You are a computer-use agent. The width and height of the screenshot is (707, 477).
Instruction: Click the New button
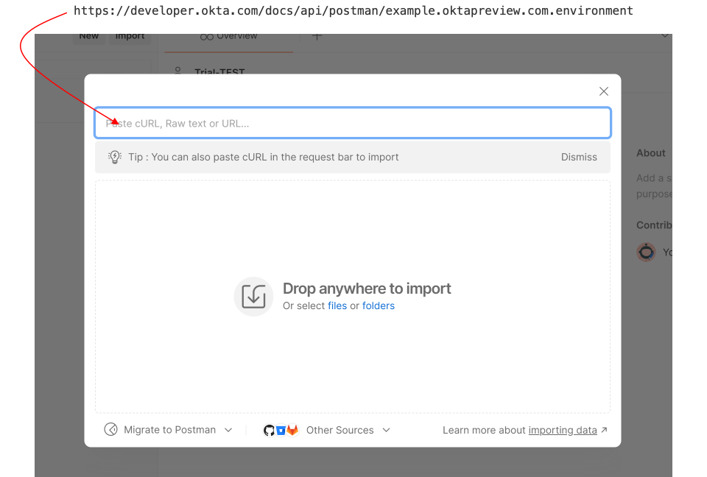point(88,35)
